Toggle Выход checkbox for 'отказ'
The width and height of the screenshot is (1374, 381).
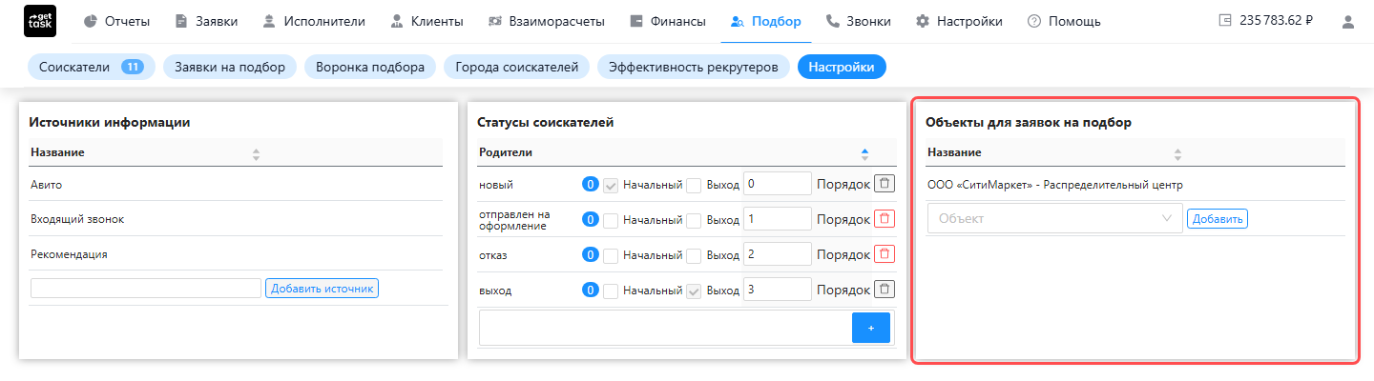tap(694, 254)
